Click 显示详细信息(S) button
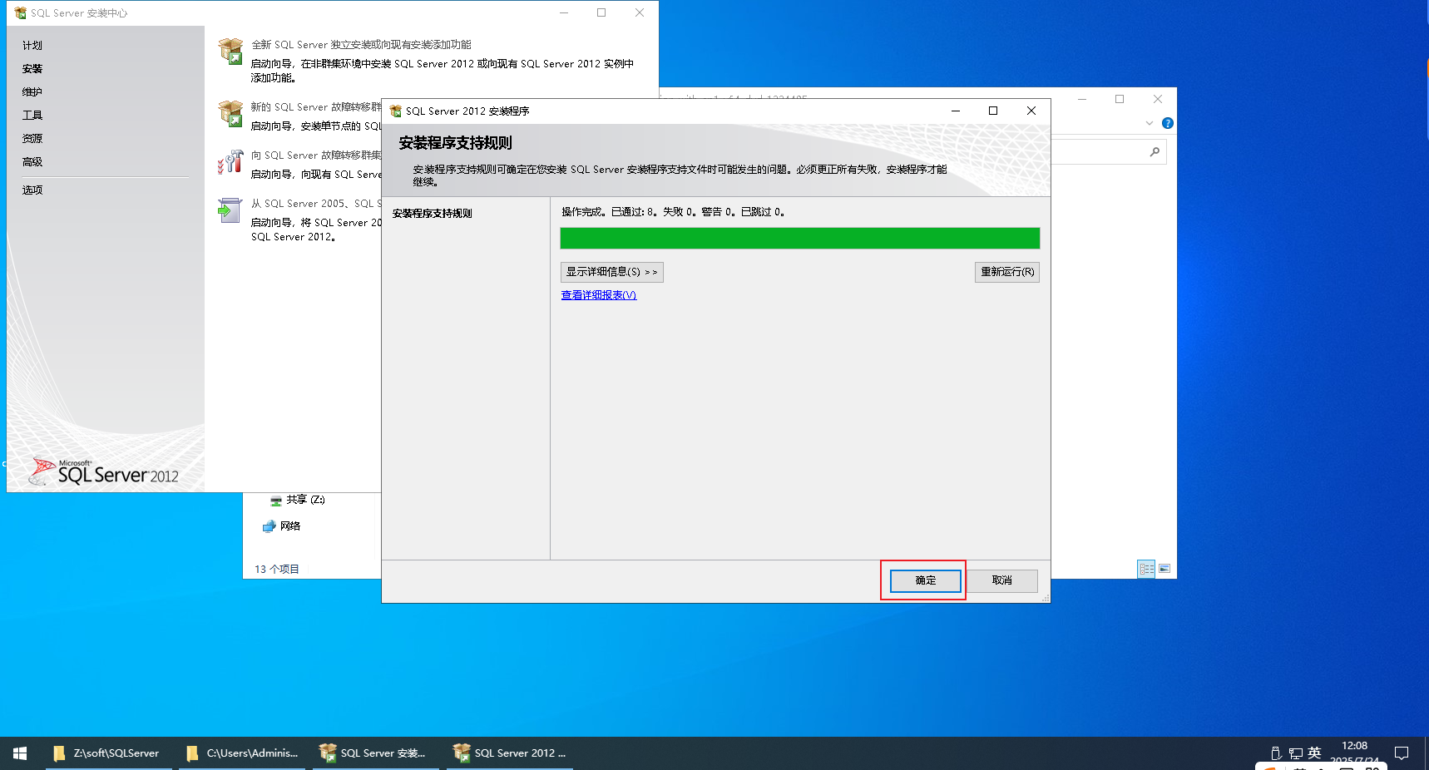1429x770 pixels. [x=611, y=272]
